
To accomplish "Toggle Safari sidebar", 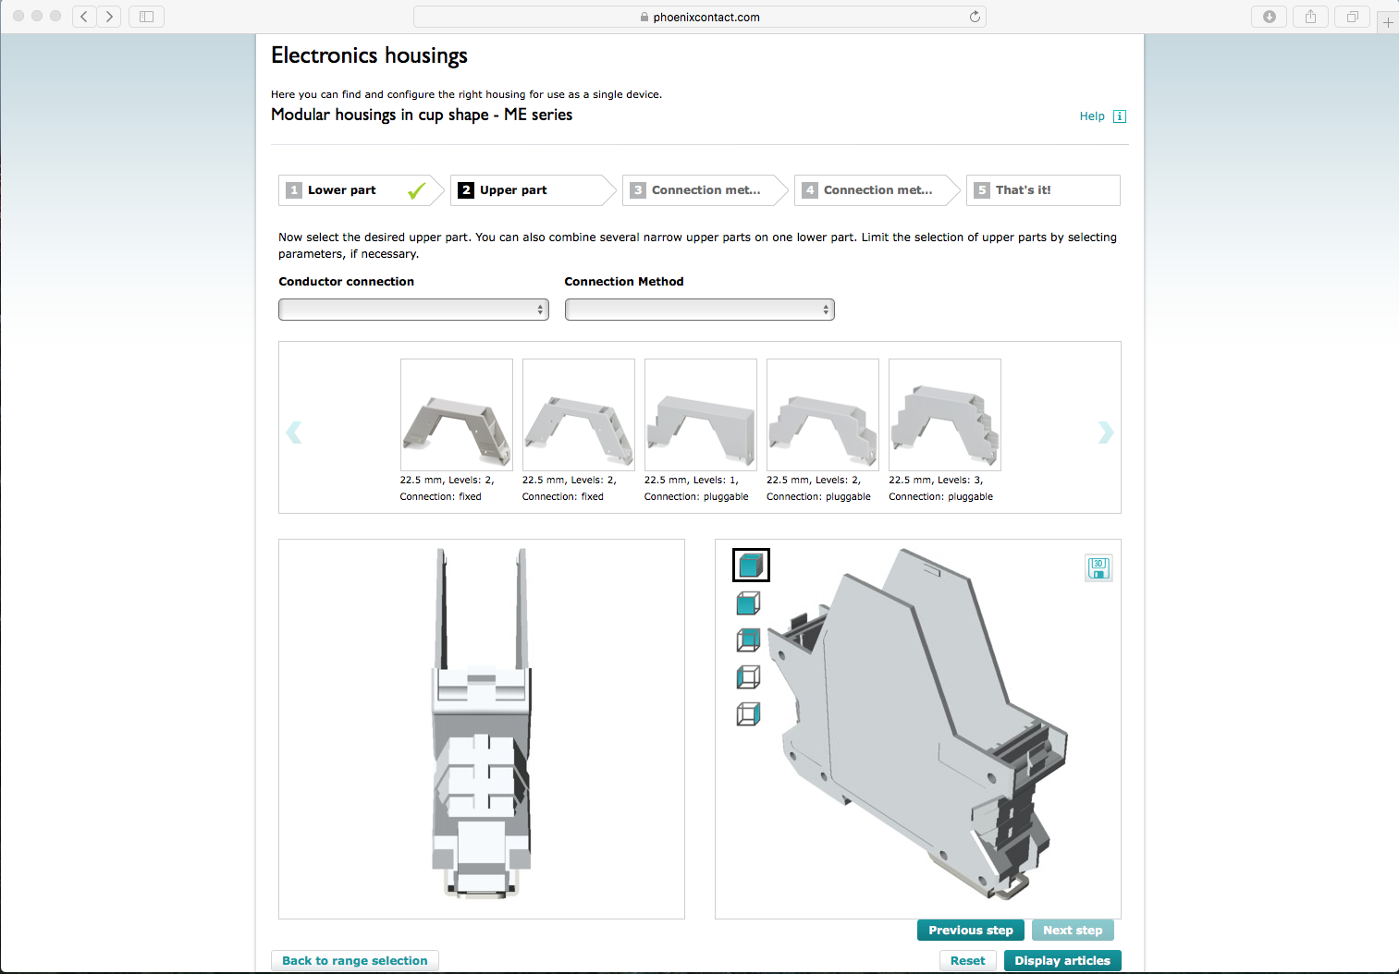I will tap(146, 17).
